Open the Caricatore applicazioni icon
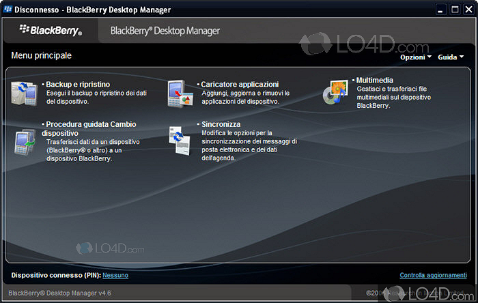Screen dimensions: 478x303 point(180,93)
